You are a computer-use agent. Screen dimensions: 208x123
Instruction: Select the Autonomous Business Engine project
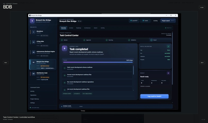click(43, 53)
